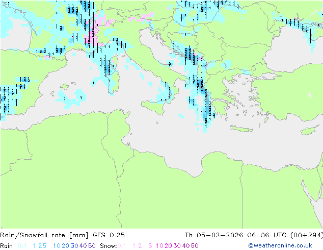Click the island of Sardinia on the map

pos(114,83)
